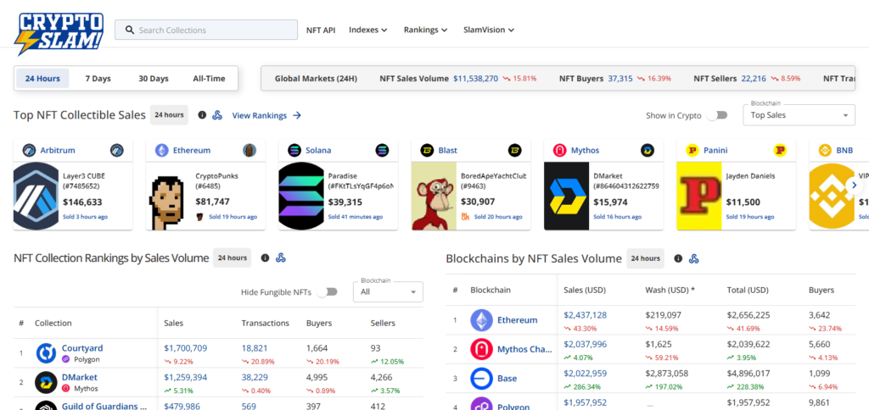Click the Base logo in blockchains table
Screen dimensions: 869x410
(482, 379)
